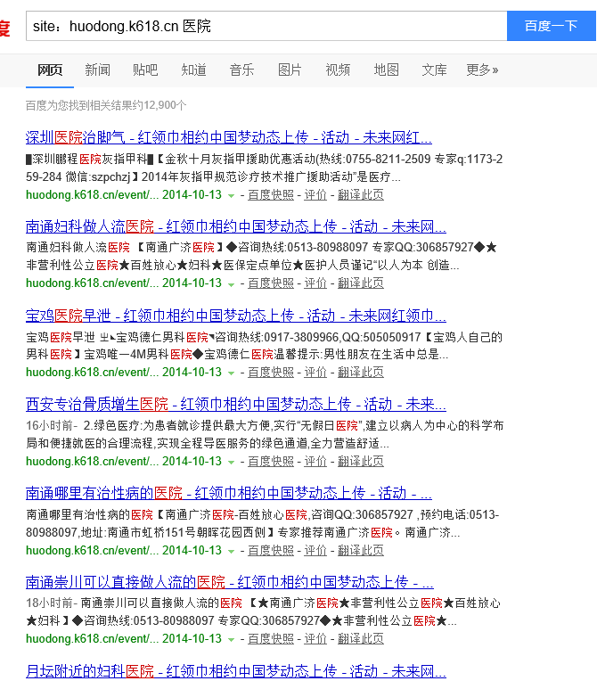Open 百度快照 for 南通哪里有治性病 result

271,550
